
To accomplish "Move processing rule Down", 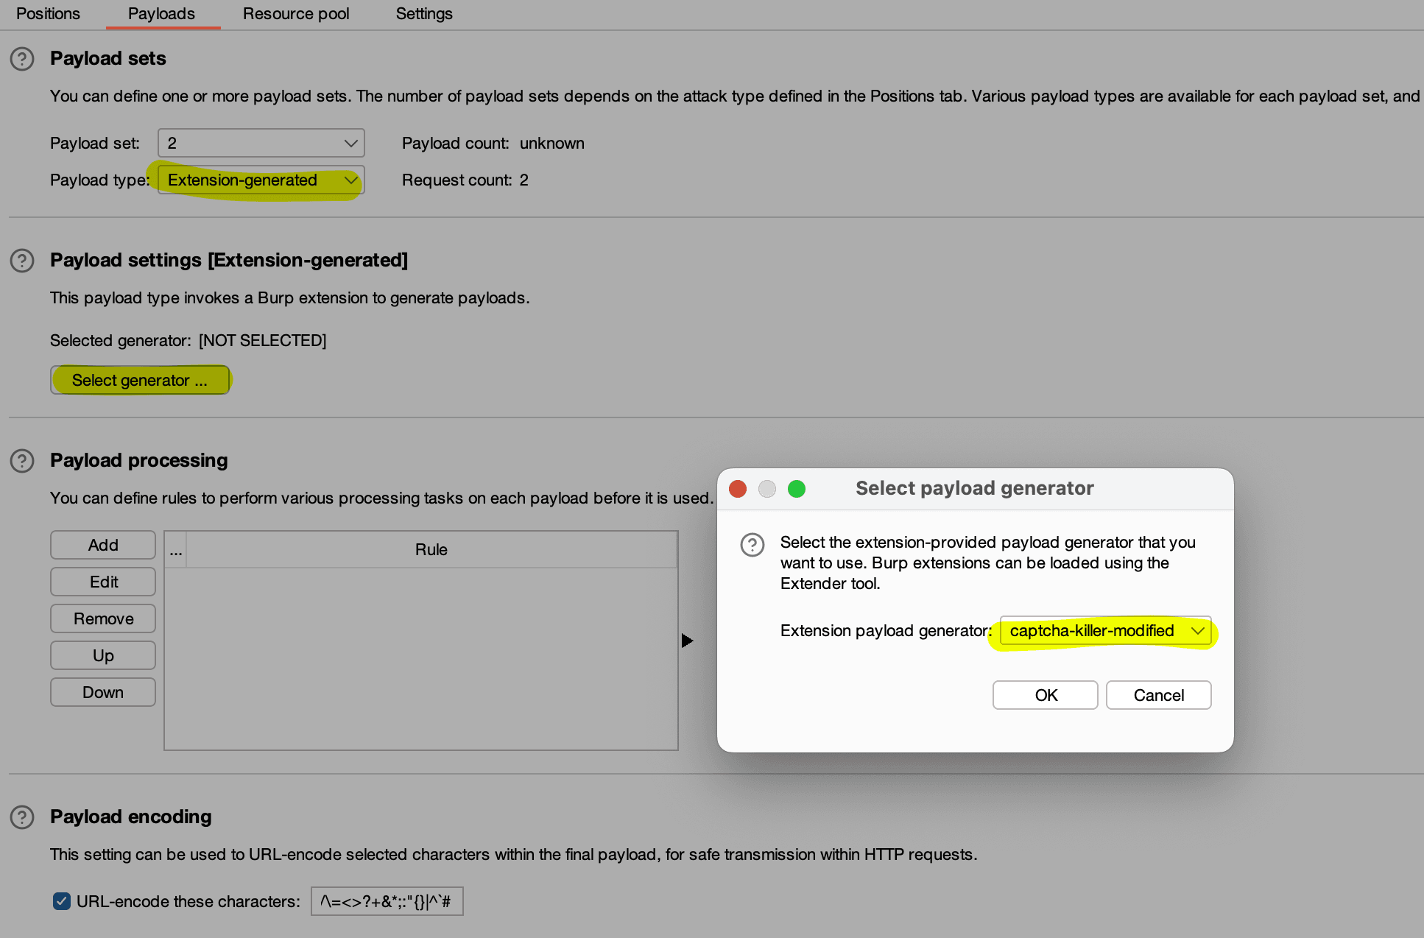I will [103, 692].
